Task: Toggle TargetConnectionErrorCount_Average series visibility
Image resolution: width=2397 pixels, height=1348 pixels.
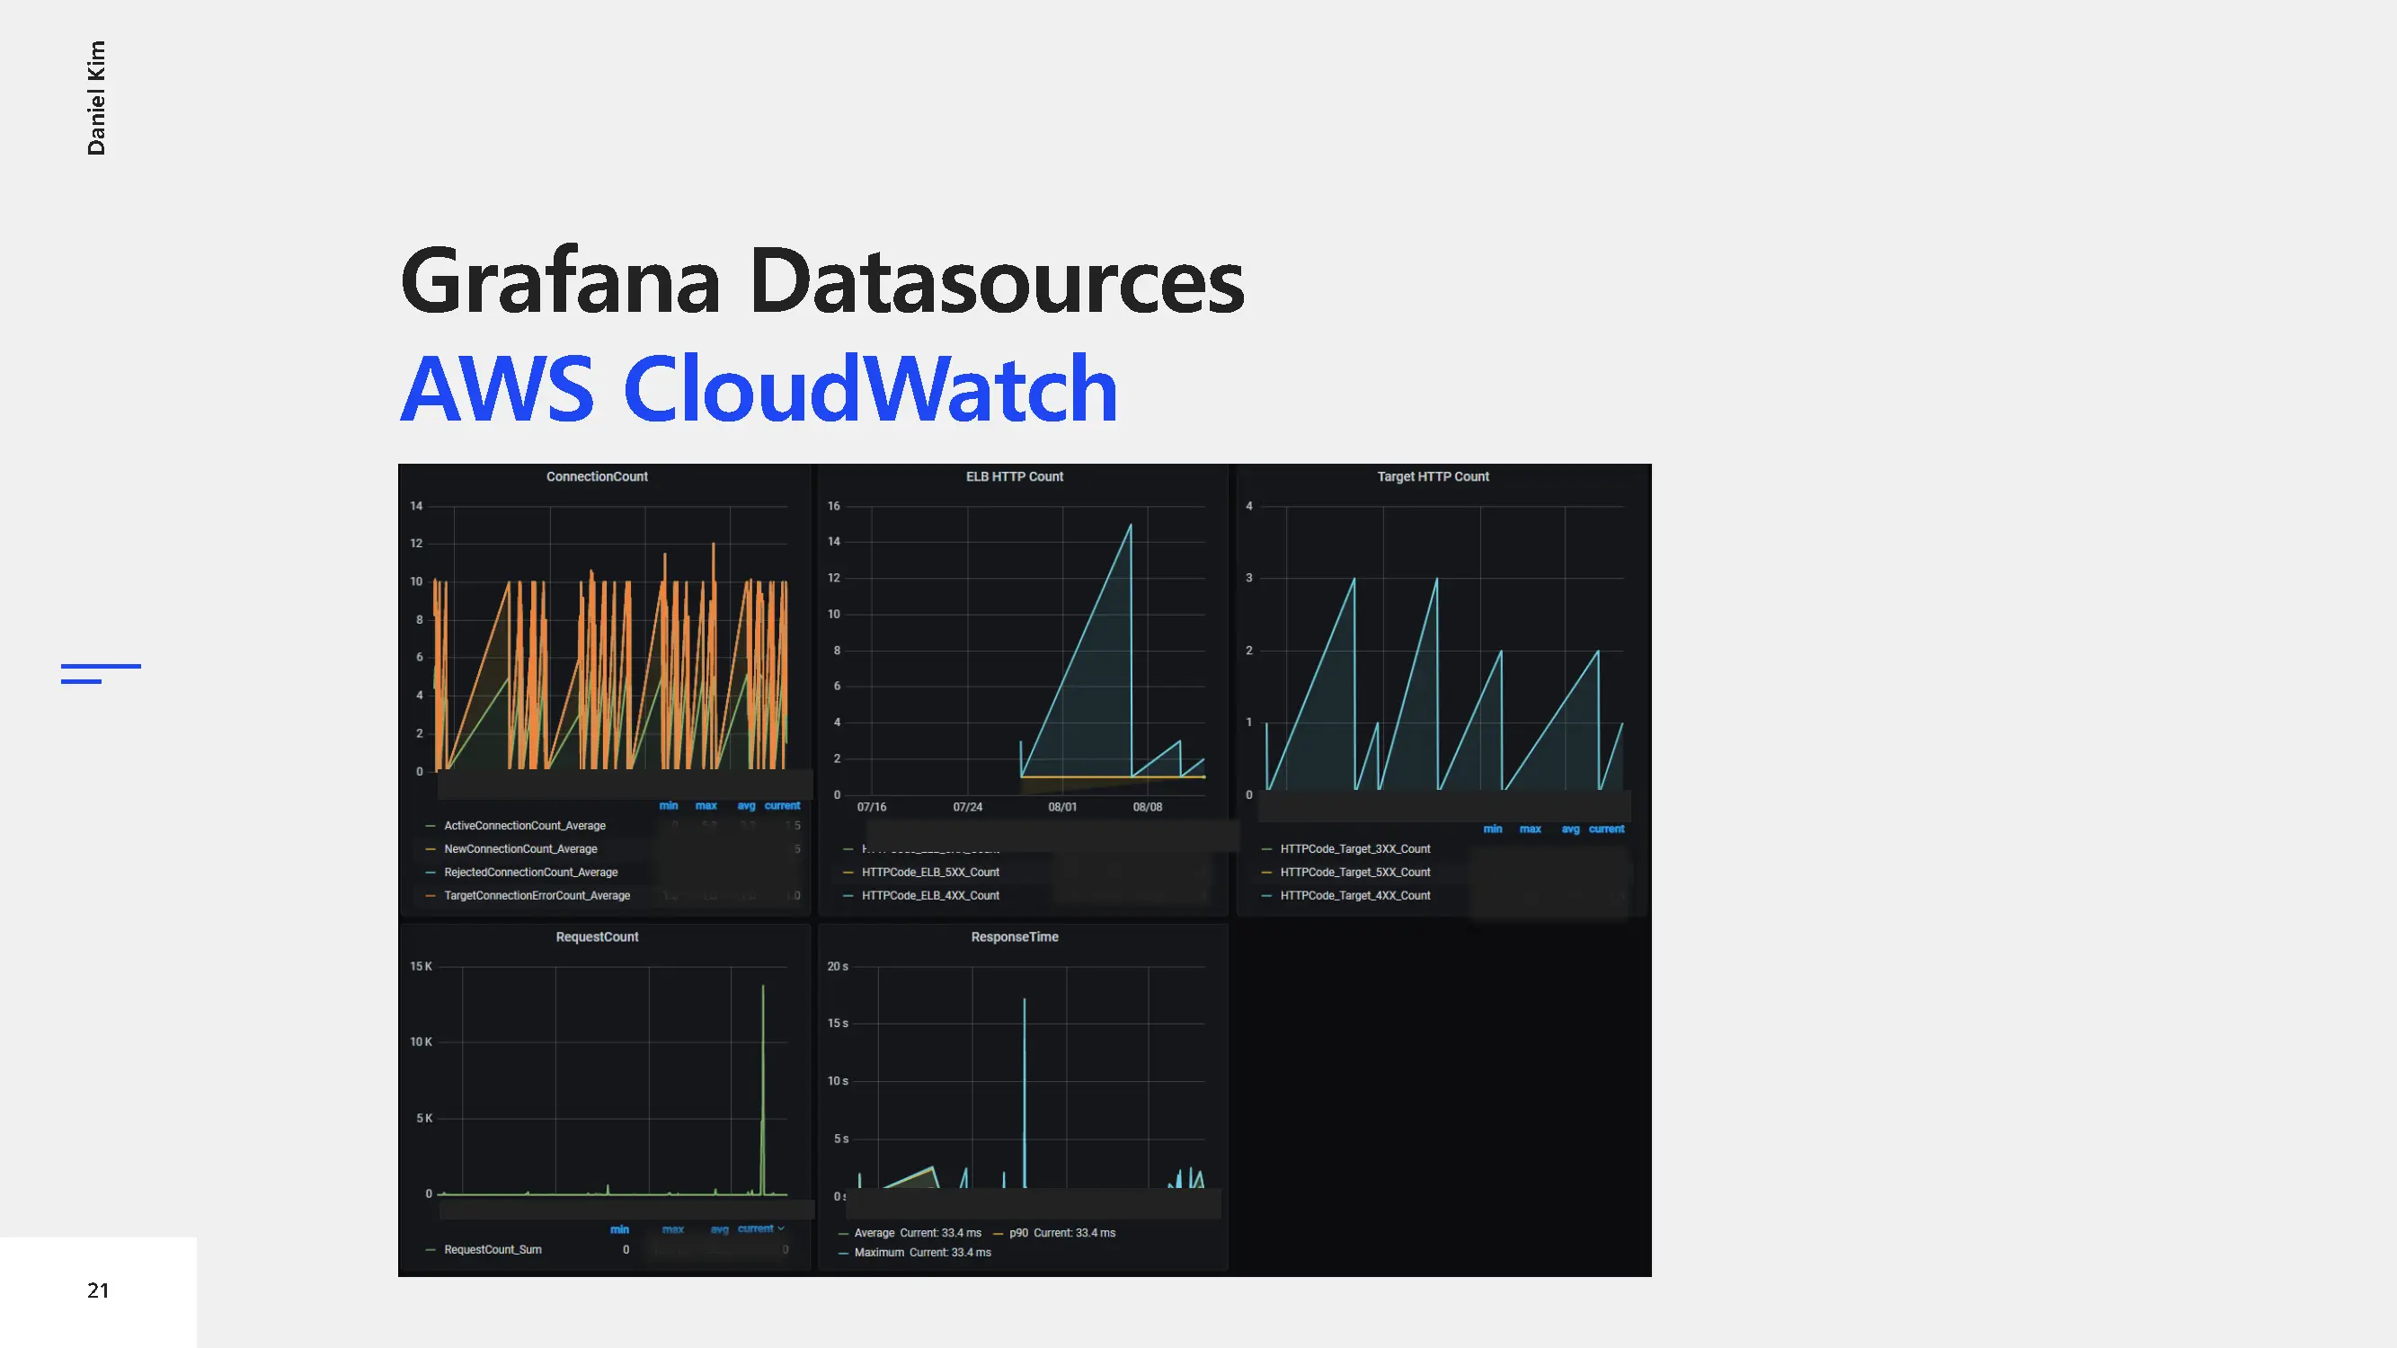Action: [536, 895]
